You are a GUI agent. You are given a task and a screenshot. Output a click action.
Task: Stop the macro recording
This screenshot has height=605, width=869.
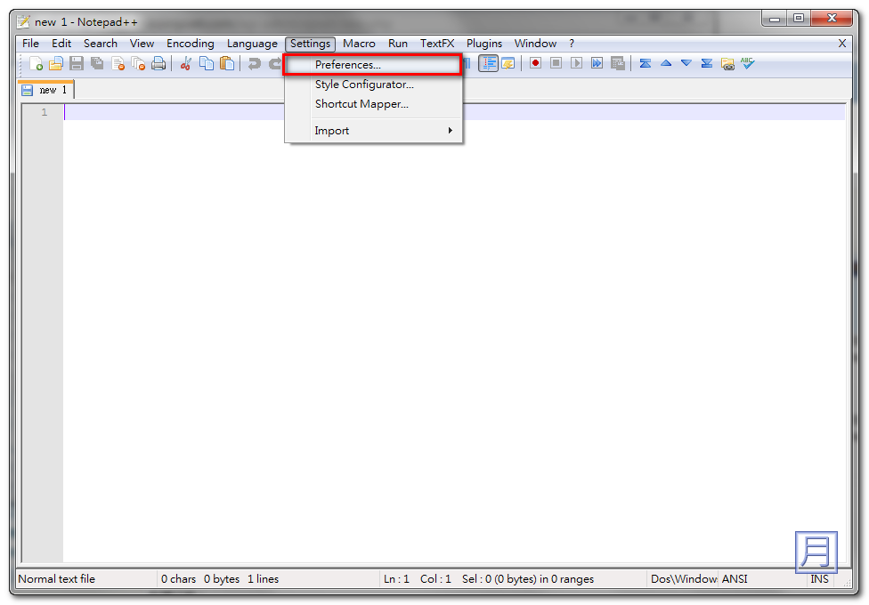pyautogui.click(x=556, y=63)
